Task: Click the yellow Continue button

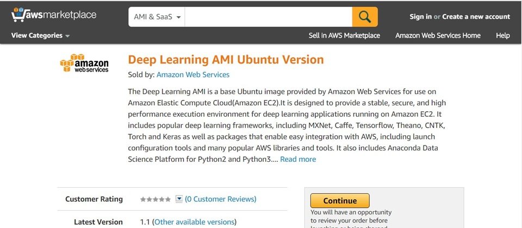Action: tap(340, 201)
